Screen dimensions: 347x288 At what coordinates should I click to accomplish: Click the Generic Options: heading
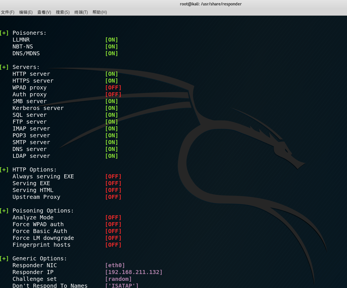click(x=40, y=259)
